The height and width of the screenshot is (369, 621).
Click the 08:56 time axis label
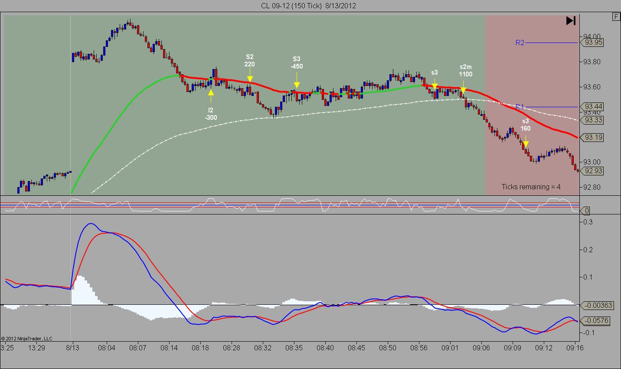pos(419,348)
